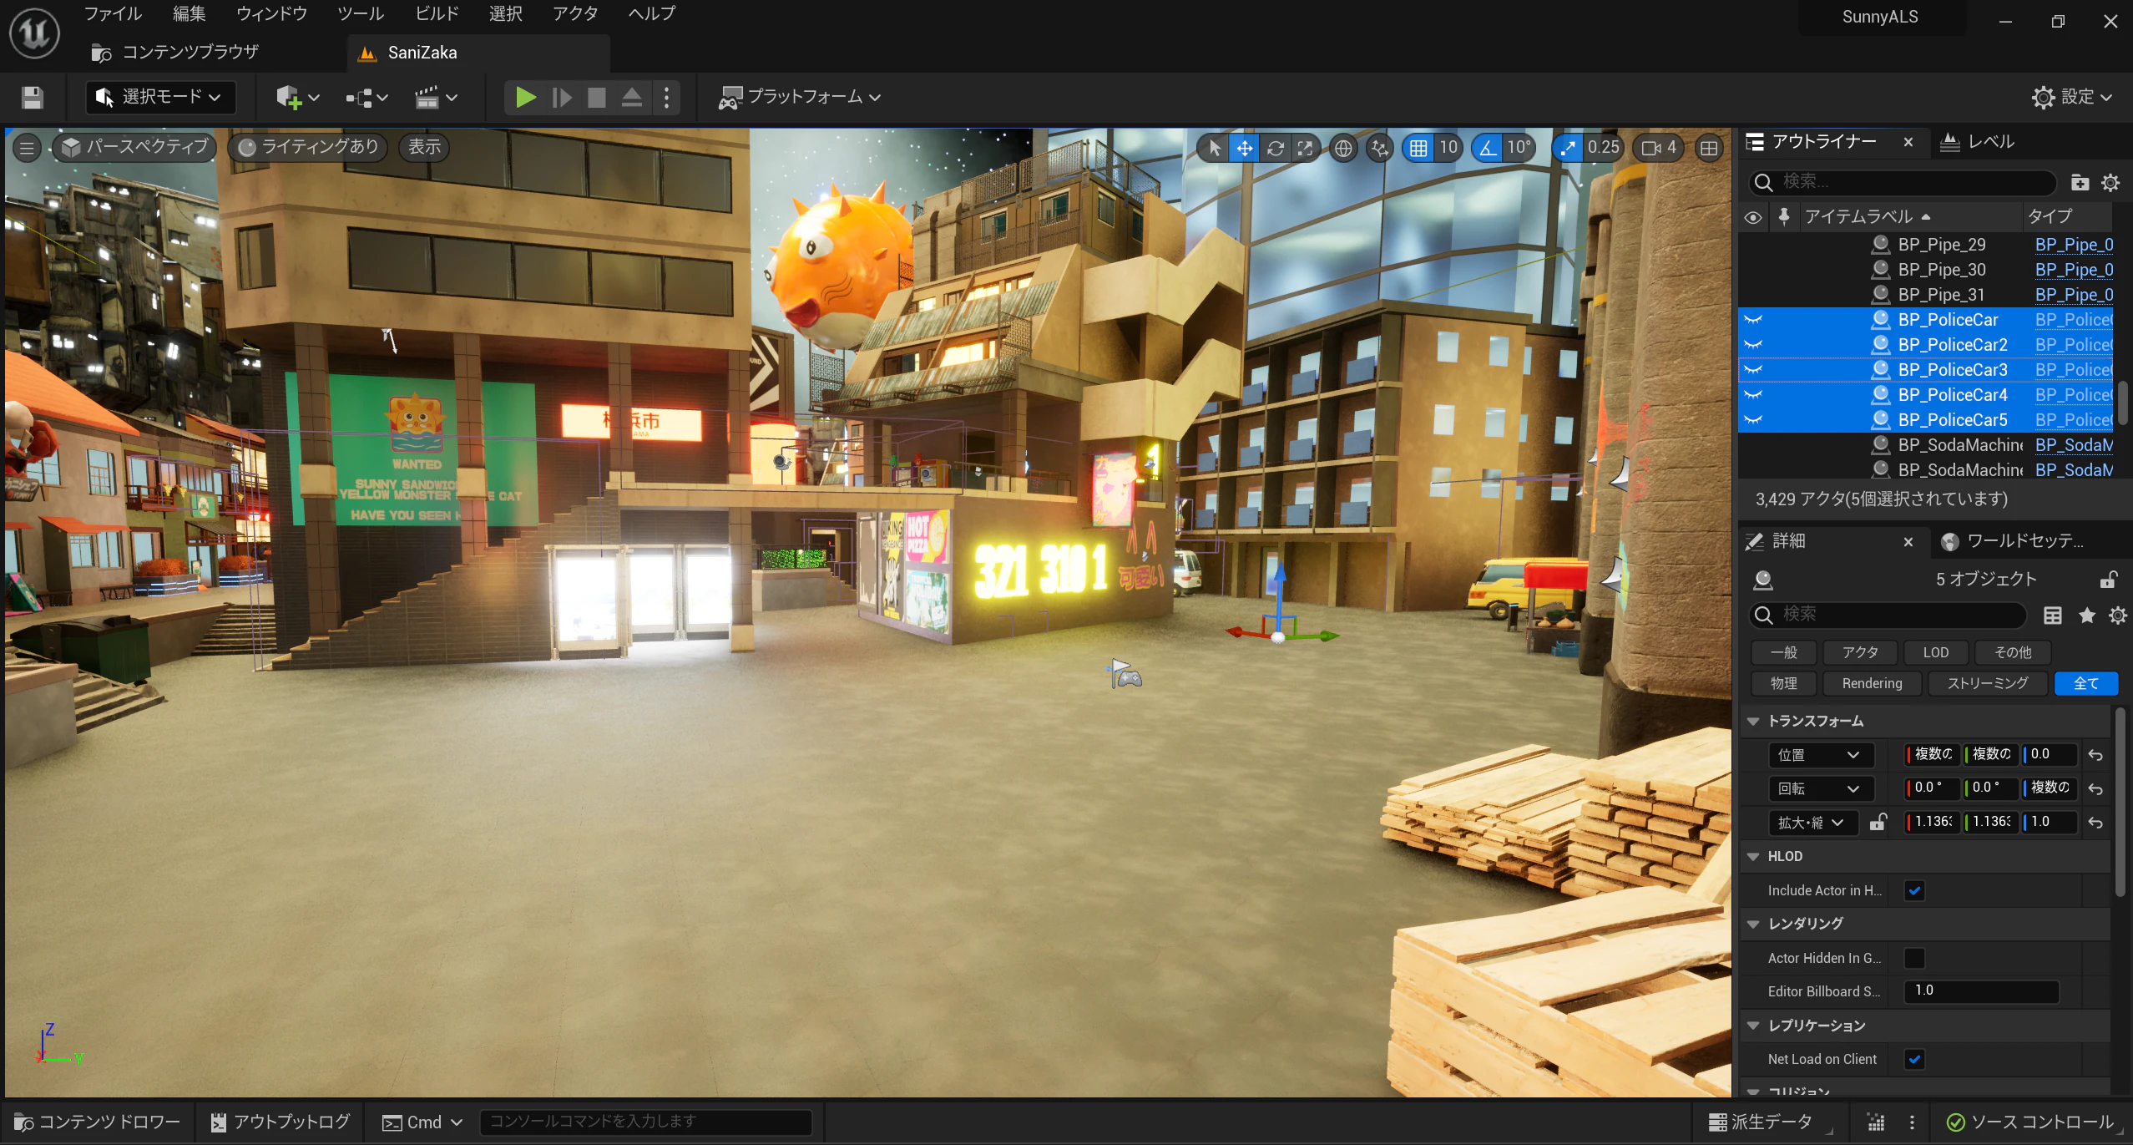Save the current level with the floppy icon
2133x1145 pixels.
pos(33,98)
